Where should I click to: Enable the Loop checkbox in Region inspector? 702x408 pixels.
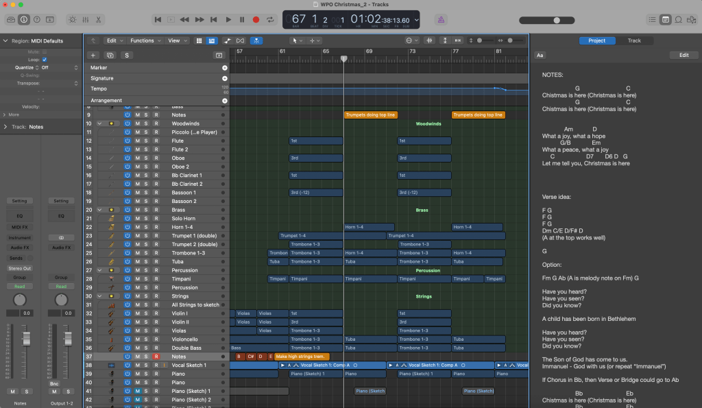click(45, 60)
